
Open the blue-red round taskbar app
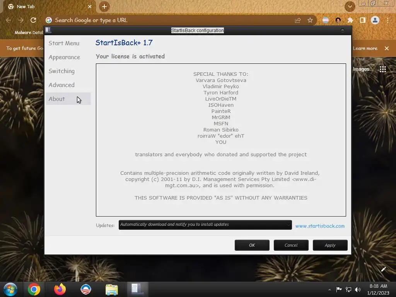coord(85,289)
